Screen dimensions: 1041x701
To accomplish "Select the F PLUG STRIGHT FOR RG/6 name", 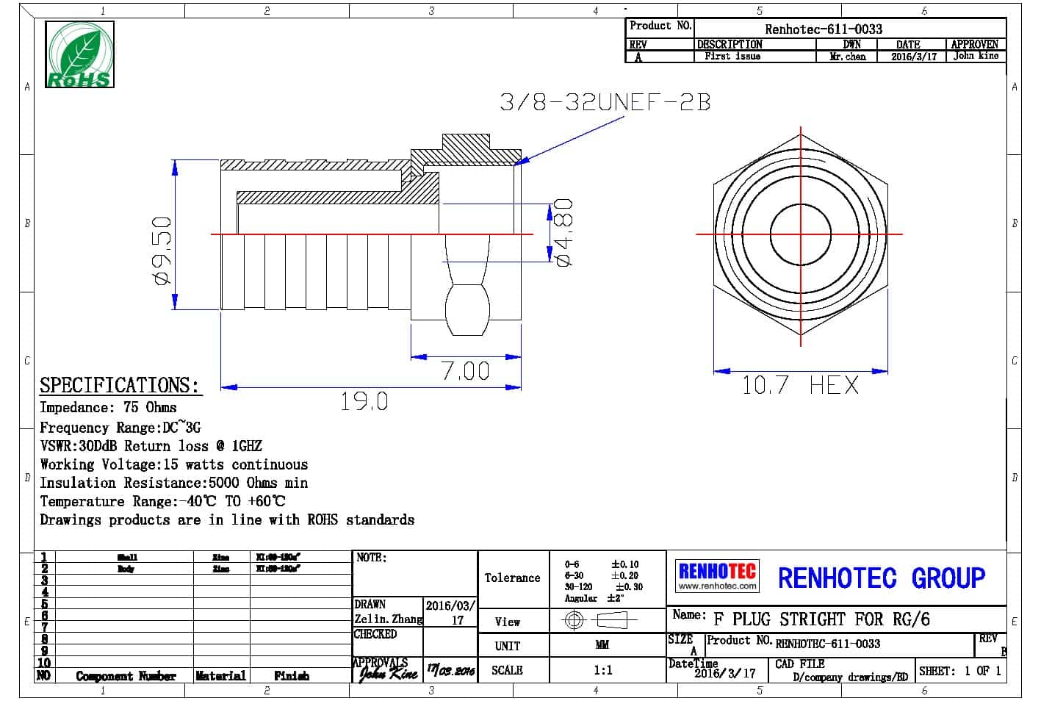I will click(x=821, y=619).
